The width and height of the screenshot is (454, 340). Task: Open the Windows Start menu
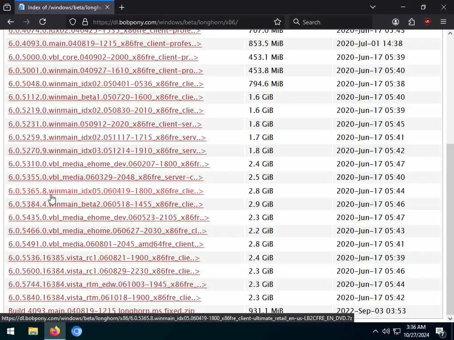[x=11, y=331]
